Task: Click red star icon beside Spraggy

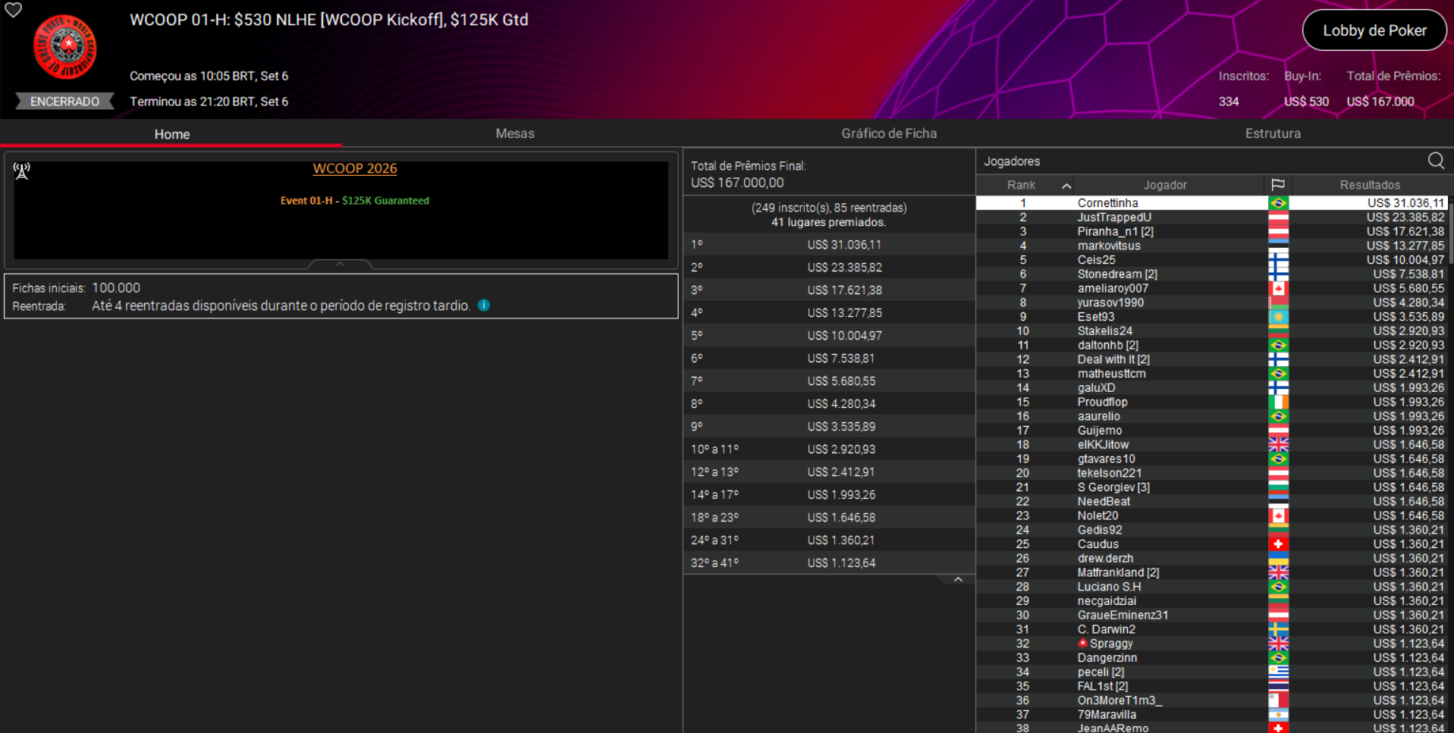Action: click(x=1082, y=644)
